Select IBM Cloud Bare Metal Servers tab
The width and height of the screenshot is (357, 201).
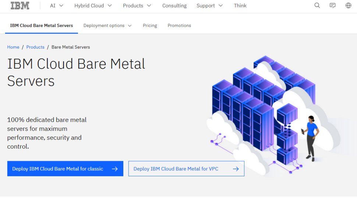pos(42,25)
